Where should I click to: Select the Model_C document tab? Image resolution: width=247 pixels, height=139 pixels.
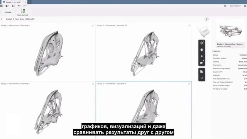pos(13,2)
